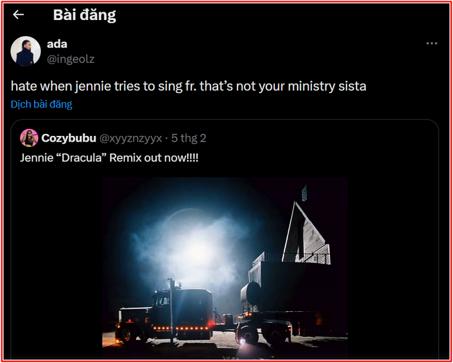Open ada's profile picture

[26, 51]
